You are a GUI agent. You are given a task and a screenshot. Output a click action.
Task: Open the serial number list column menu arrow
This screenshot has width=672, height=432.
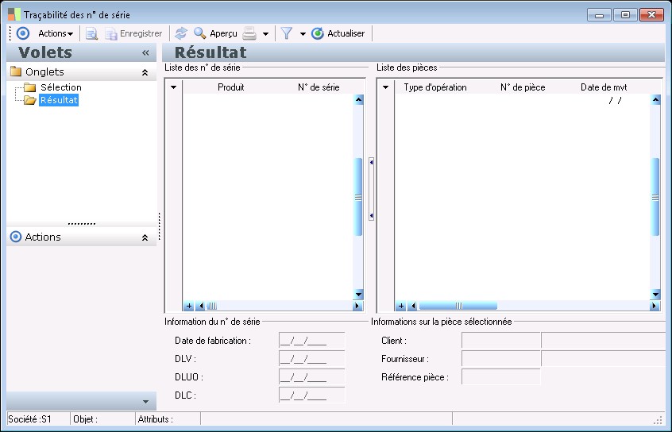(x=174, y=87)
